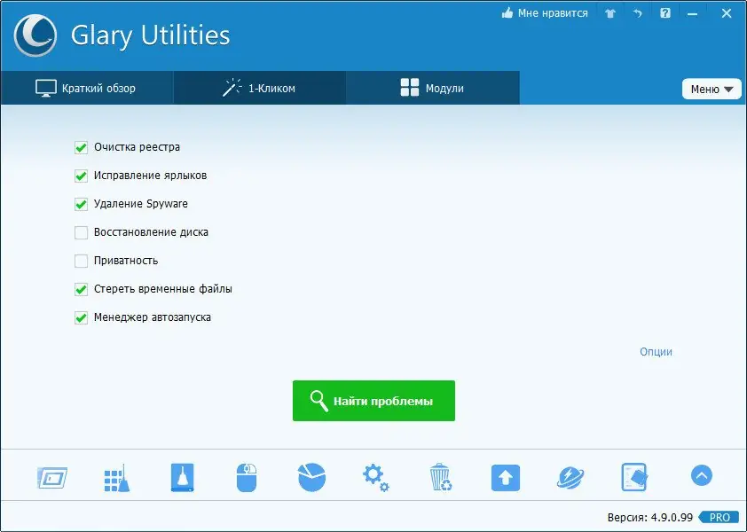Open the Опции link
Screen dimensions: 747x532
(x=656, y=352)
